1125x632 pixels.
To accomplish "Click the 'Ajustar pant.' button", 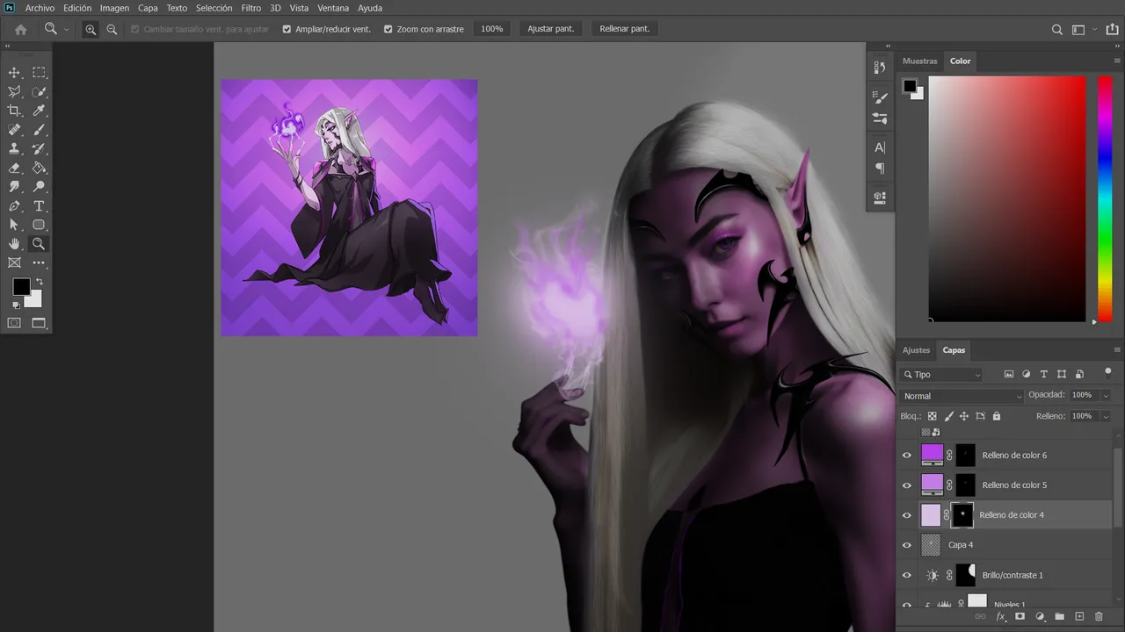I will [551, 29].
